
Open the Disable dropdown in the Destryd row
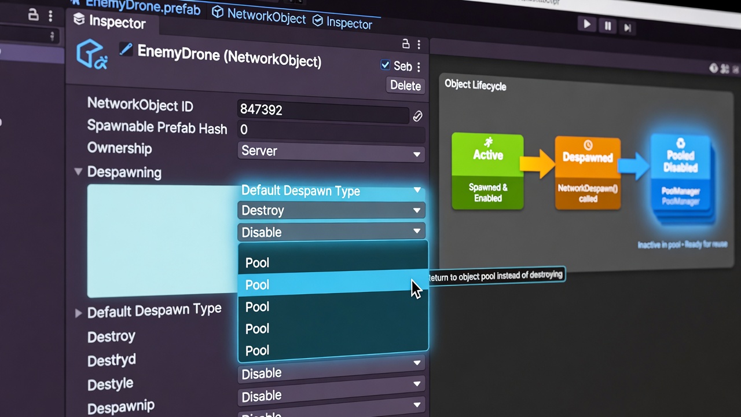[x=331, y=368]
